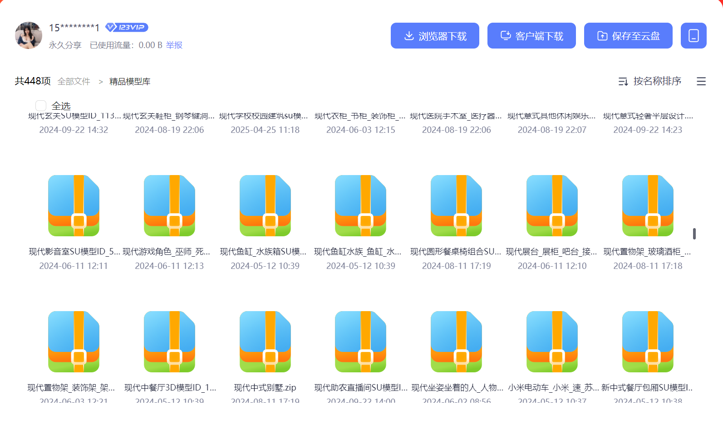Open 现代圆形餐桌椅组合SU archive icon

(x=456, y=205)
